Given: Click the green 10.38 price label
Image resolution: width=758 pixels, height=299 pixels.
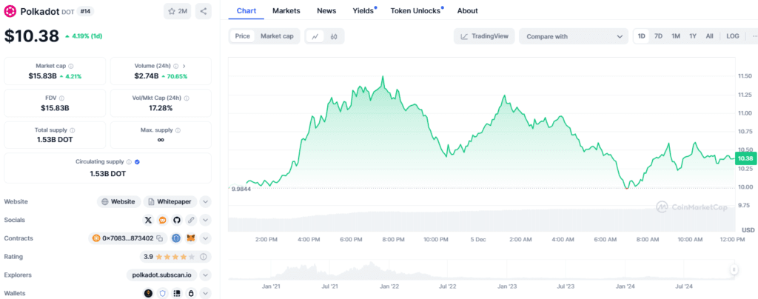Looking at the screenshot, I should pos(746,158).
